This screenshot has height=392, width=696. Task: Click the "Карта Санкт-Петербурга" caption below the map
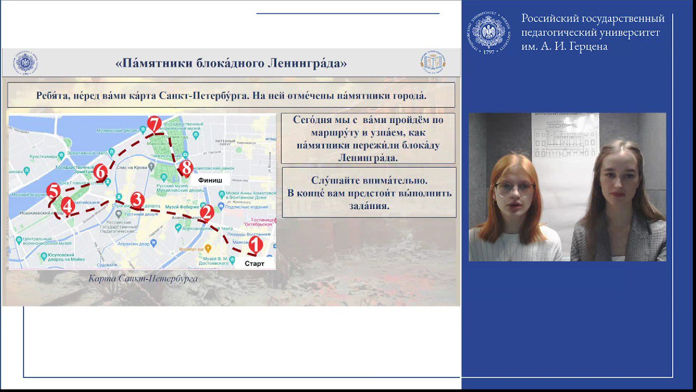coord(143,279)
